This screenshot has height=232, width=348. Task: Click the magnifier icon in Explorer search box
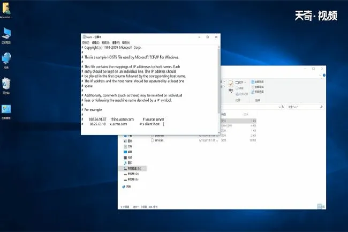(x=321, y=107)
